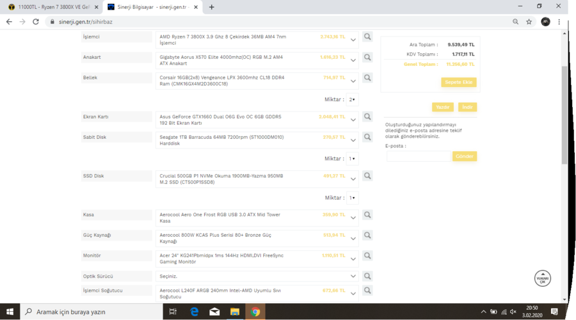Search products for the İşlemci Soğutucu row
Viewport: 576px width, 320px height.
(367, 291)
